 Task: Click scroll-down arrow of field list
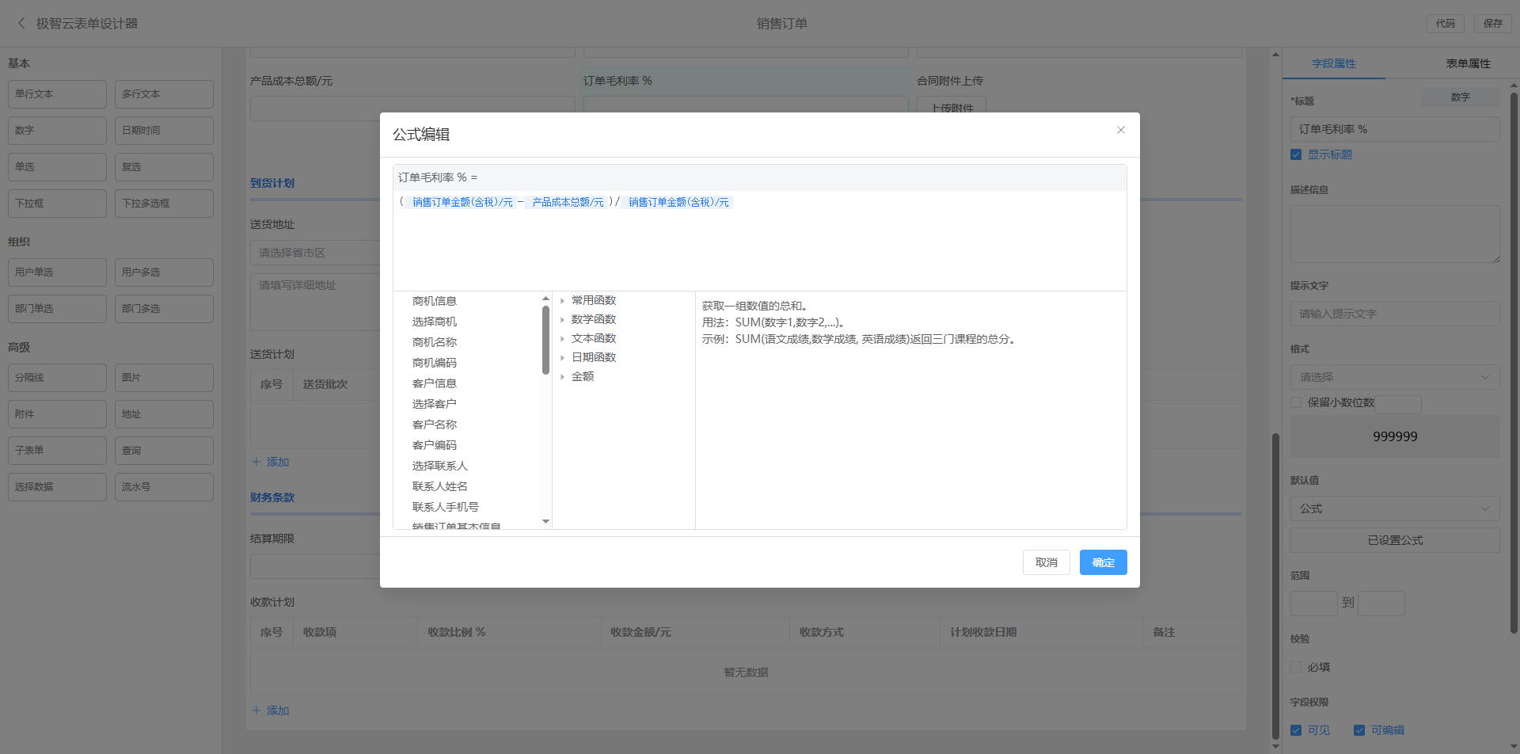[545, 521]
